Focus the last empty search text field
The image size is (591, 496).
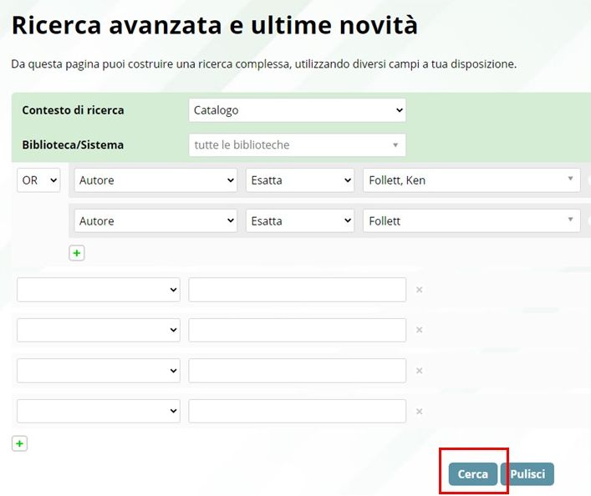pos(297,411)
